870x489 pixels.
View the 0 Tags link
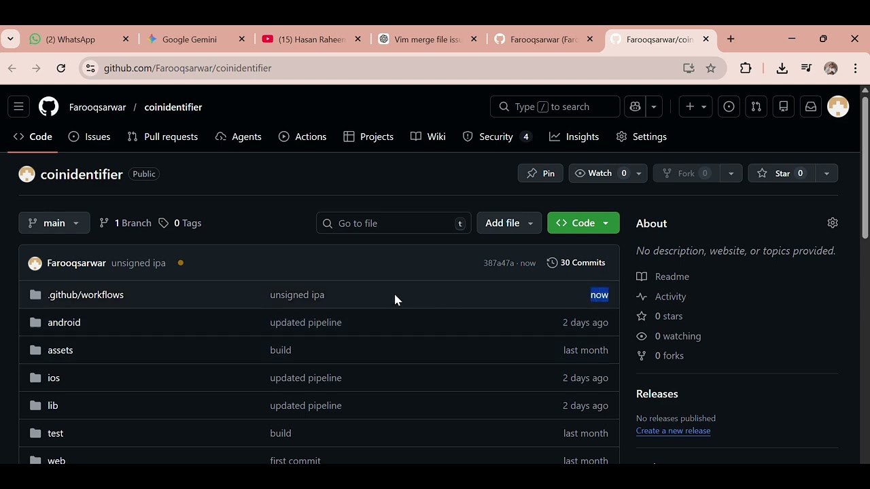(180, 223)
